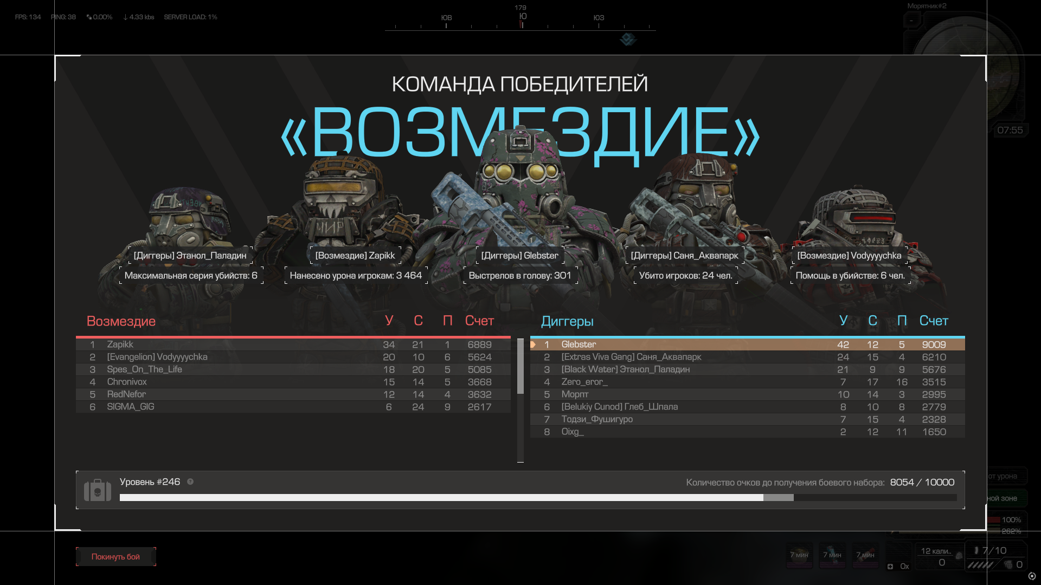Click the battle kit points progress bar
The height and width of the screenshot is (585, 1041).
pos(538,497)
